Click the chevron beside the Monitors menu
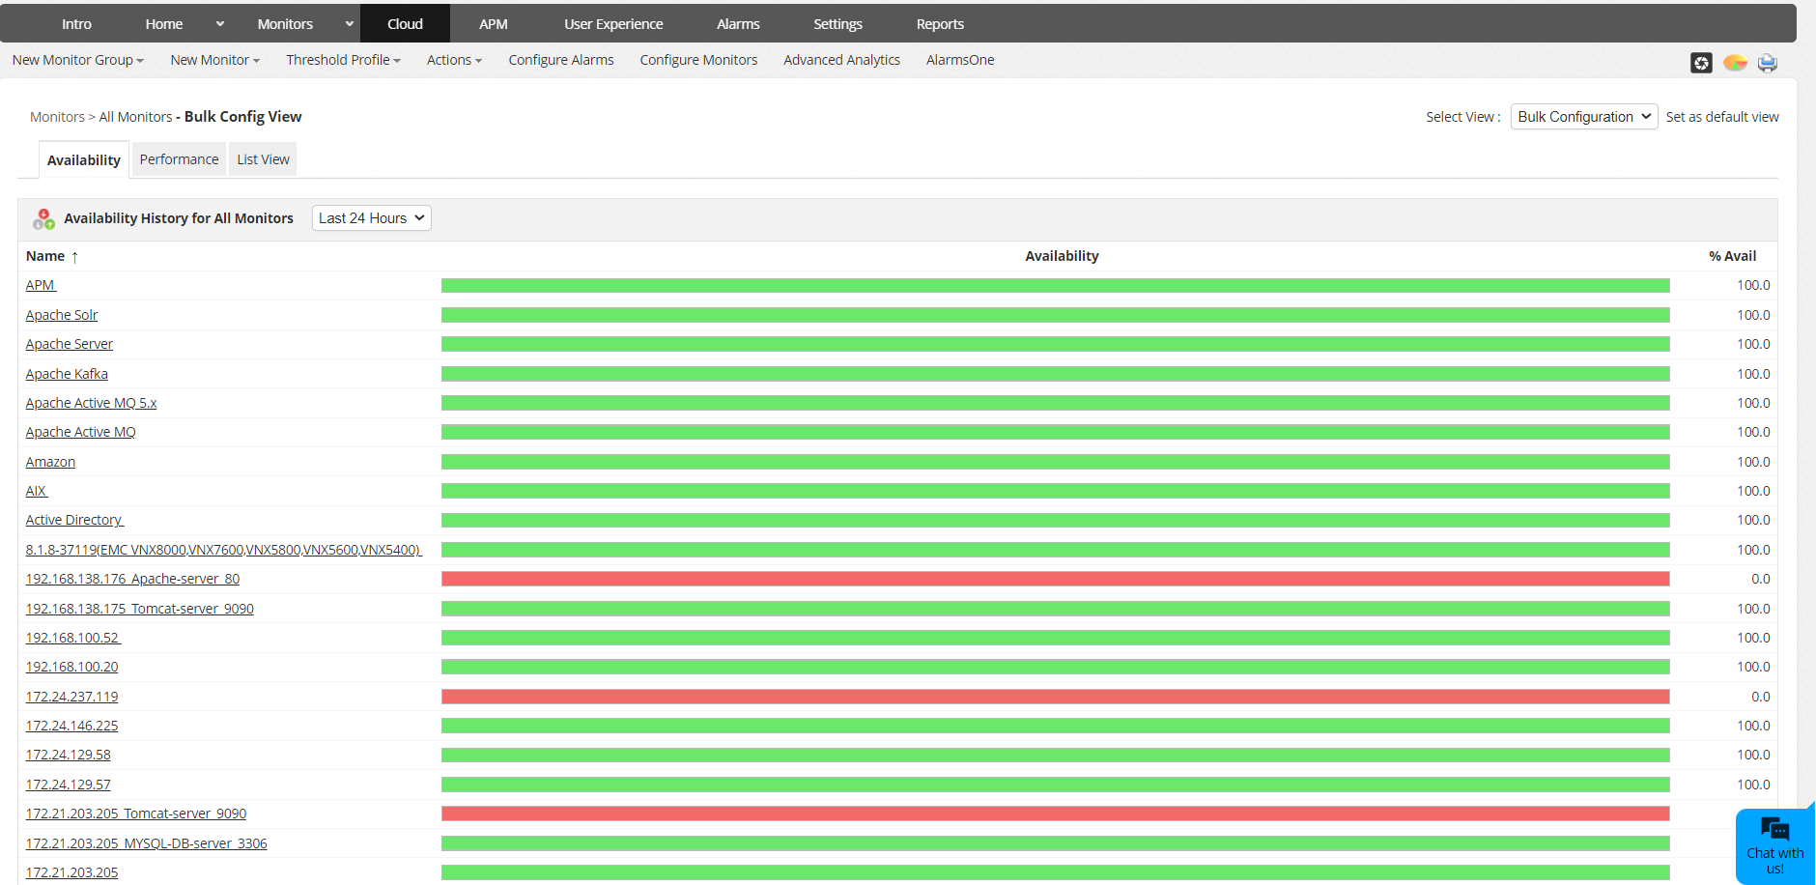Viewport: 1816px width, 885px height. coord(348,23)
